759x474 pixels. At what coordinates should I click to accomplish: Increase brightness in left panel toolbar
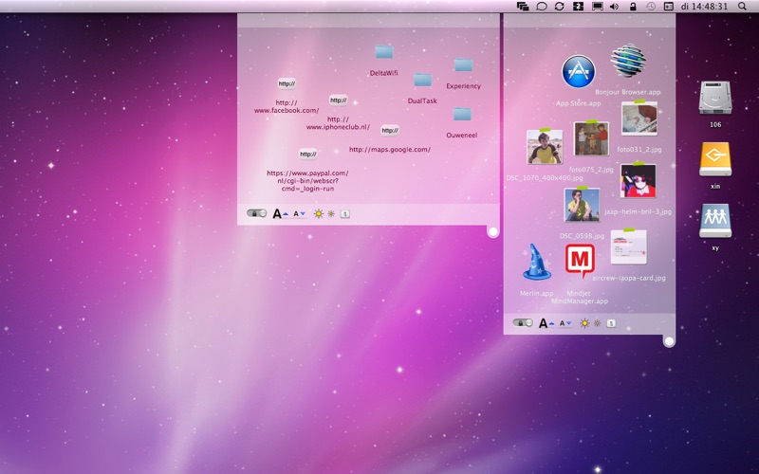pyautogui.click(x=319, y=213)
